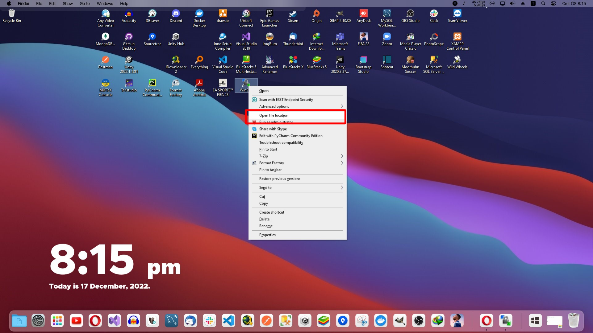Click the trash bin in the dock
This screenshot has width=593, height=333.
click(x=574, y=320)
